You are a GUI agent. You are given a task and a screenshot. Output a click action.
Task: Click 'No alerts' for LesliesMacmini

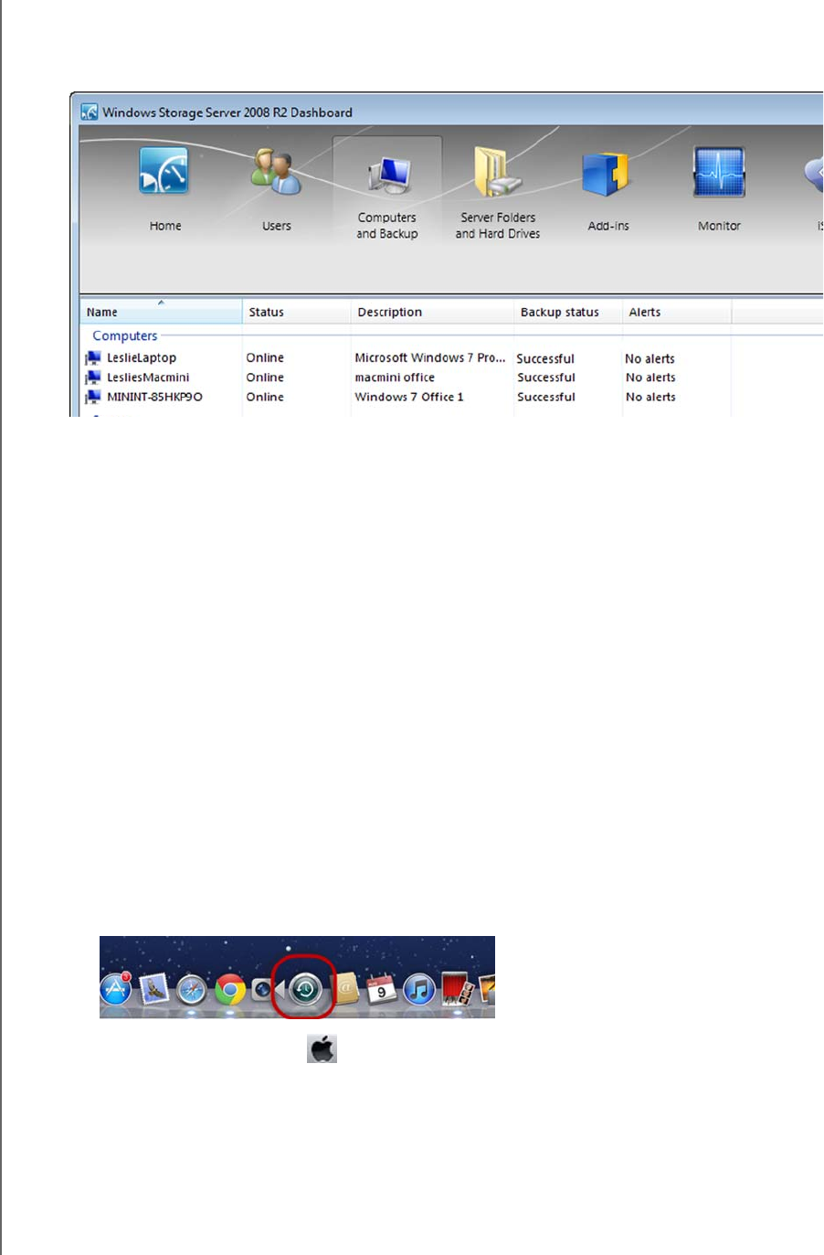click(x=650, y=378)
